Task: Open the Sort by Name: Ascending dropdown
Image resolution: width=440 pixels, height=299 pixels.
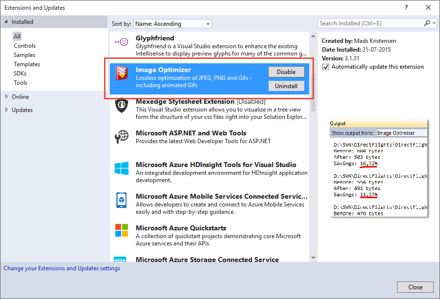Action: tap(172, 24)
